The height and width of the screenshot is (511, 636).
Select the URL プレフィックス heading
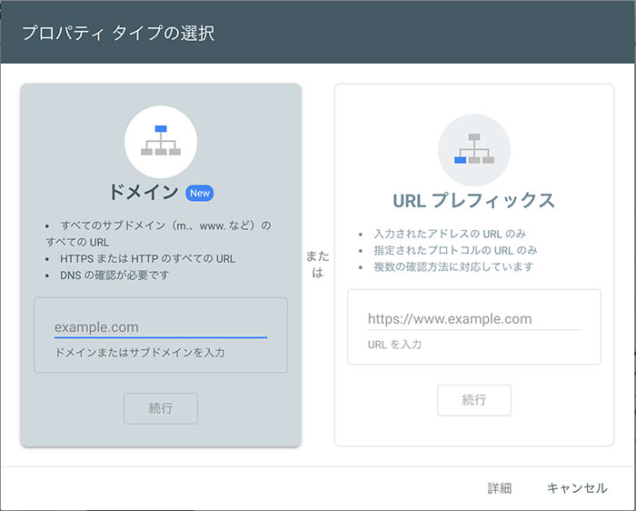click(473, 201)
